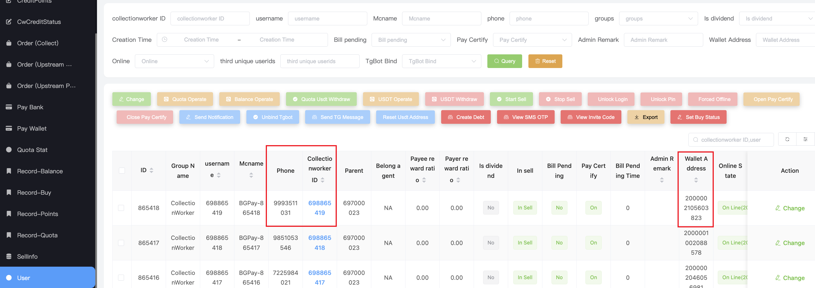Select the checkbox for row 865417
This screenshot has width=815, height=288.
[121, 243]
